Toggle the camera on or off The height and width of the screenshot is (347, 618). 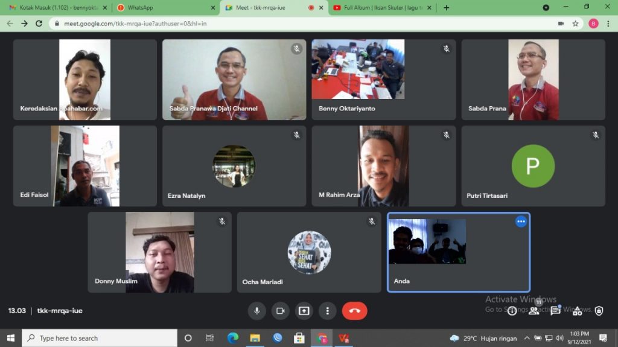(280, 311)
